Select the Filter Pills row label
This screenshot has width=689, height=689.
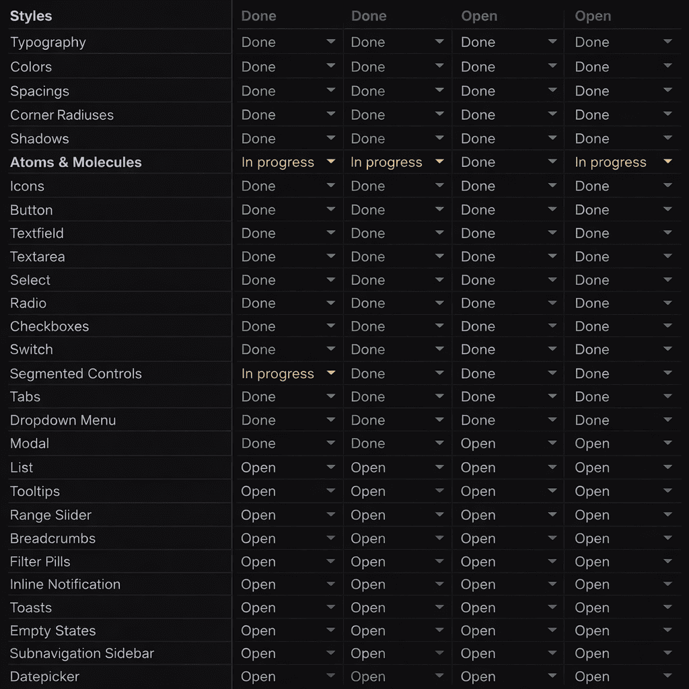(40, 562)
